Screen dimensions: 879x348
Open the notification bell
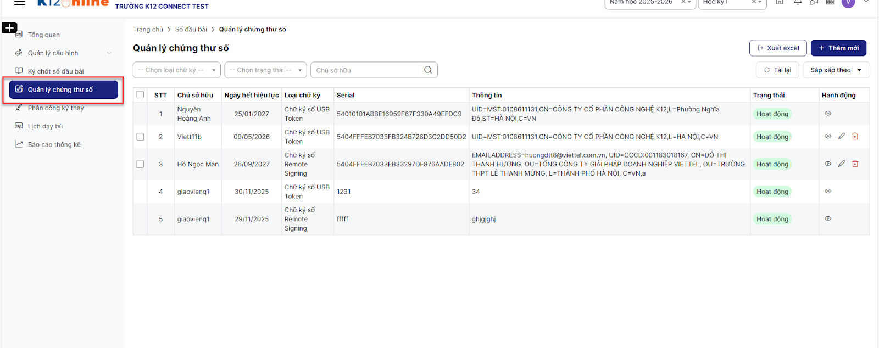(798, 2)
